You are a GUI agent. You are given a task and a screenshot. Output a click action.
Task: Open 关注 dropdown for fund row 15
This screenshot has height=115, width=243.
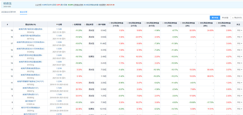[x=239, y=56]
